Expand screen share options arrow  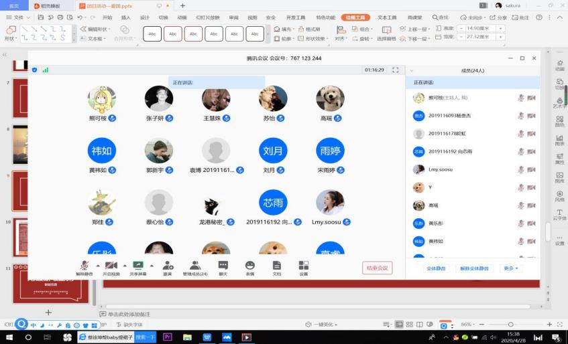[x=152, y=266]
